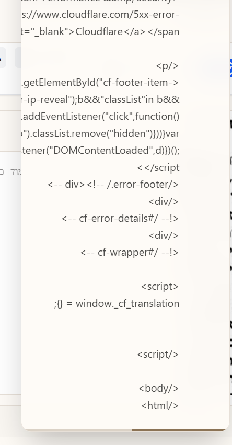Click the classList.remove("hidden") line
This screenshot has width=232, height=445.
click(x=100, y=133)
